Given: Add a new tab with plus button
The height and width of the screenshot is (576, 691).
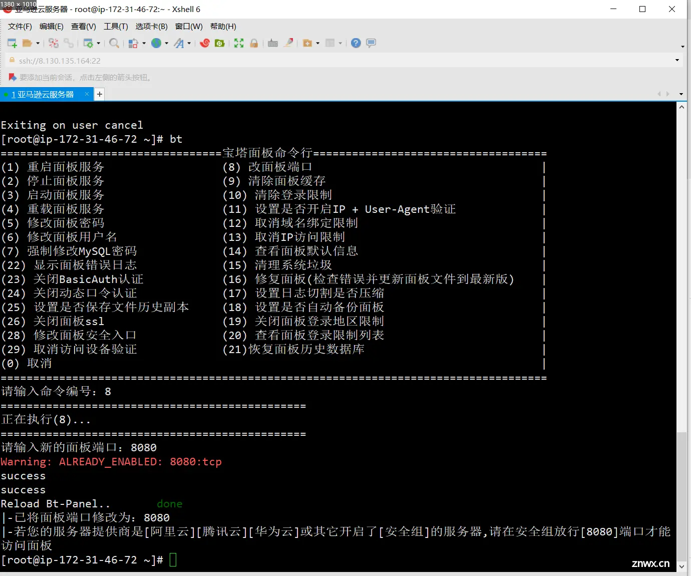Looking at the screenshot, I should click(x=100, y=94).
